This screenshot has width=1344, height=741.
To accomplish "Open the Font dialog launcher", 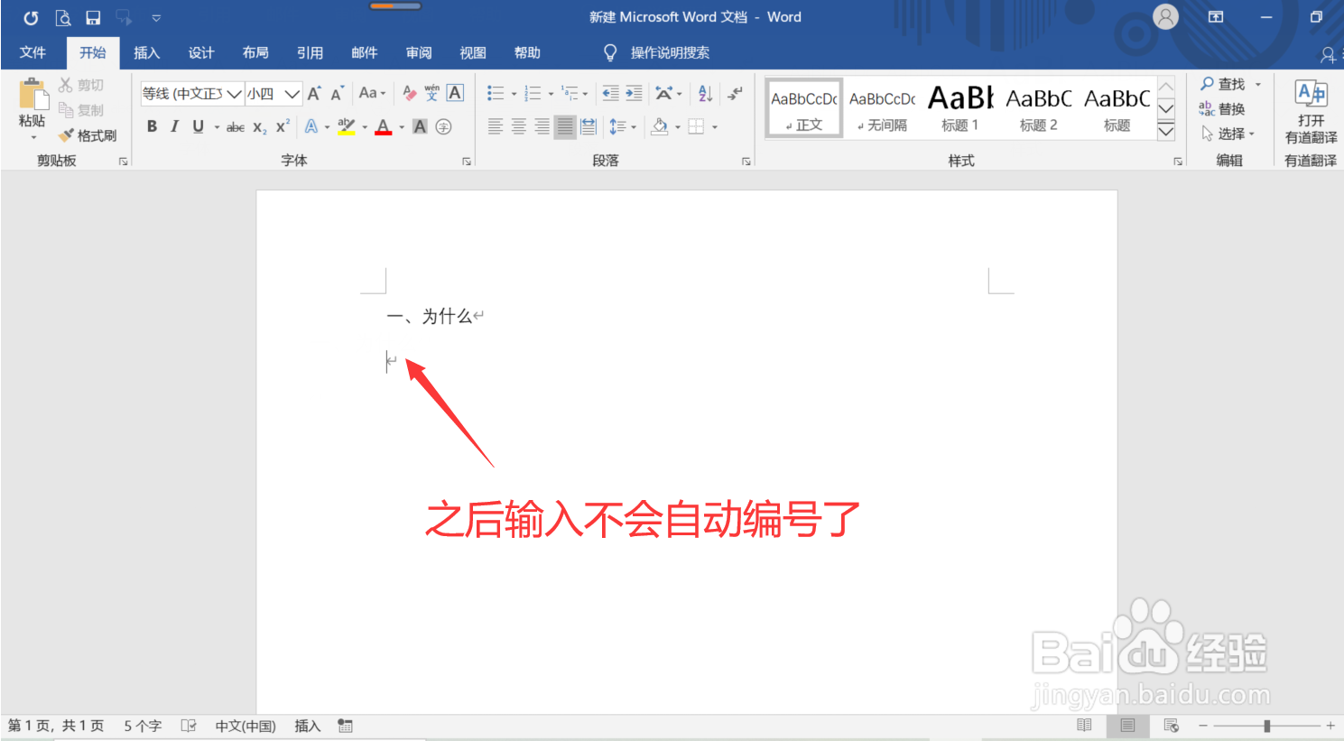I will 467,162.
